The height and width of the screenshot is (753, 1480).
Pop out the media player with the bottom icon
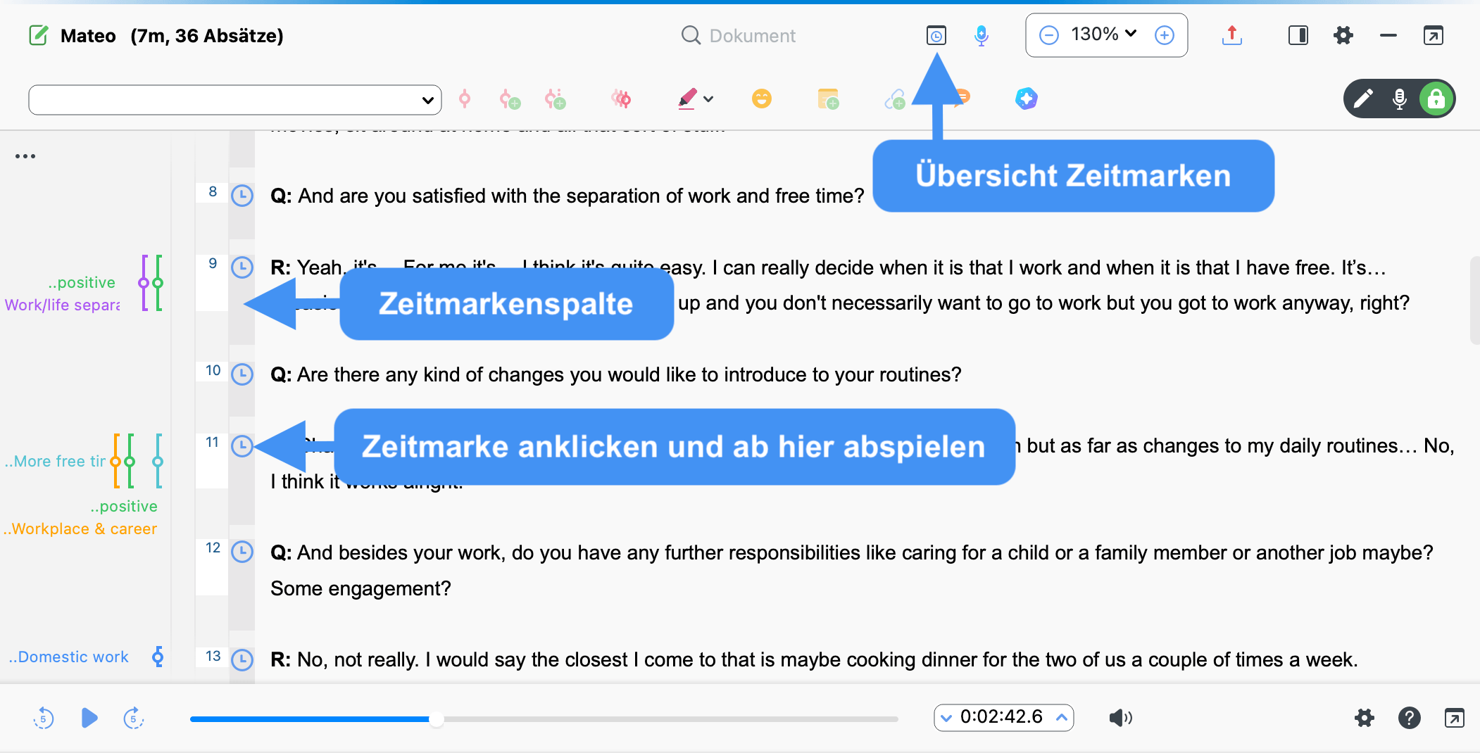tap(1455, 718)
